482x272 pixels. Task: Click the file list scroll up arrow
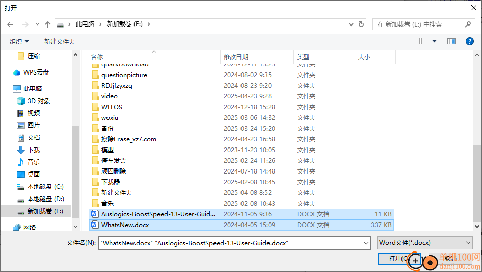(477, 55)
